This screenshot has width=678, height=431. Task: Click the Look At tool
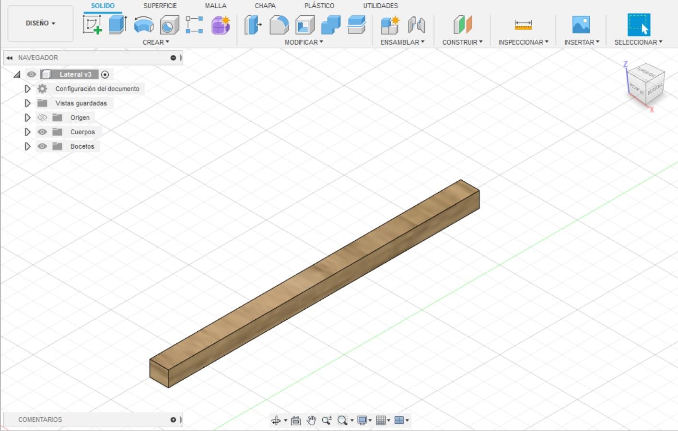pos(296,420)
